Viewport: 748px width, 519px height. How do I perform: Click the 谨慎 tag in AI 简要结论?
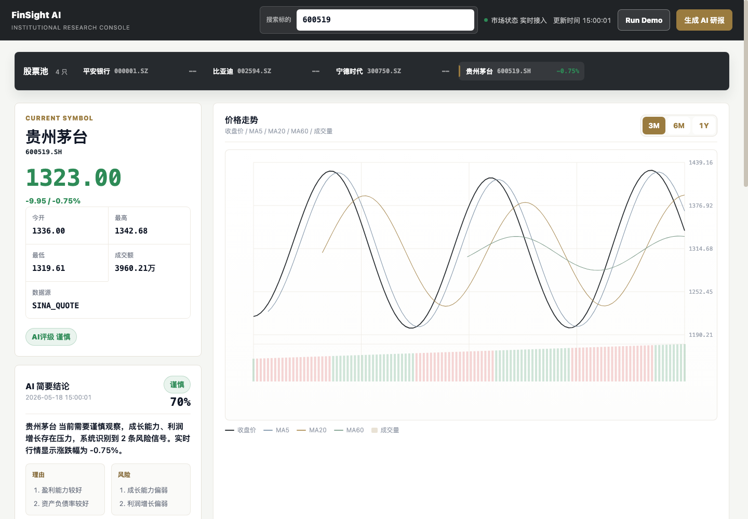pyautogui.click(x=177, y=385)
